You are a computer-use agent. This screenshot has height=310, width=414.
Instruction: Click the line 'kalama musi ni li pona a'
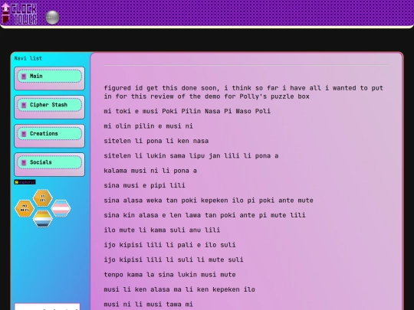click(x=150, y=171)
